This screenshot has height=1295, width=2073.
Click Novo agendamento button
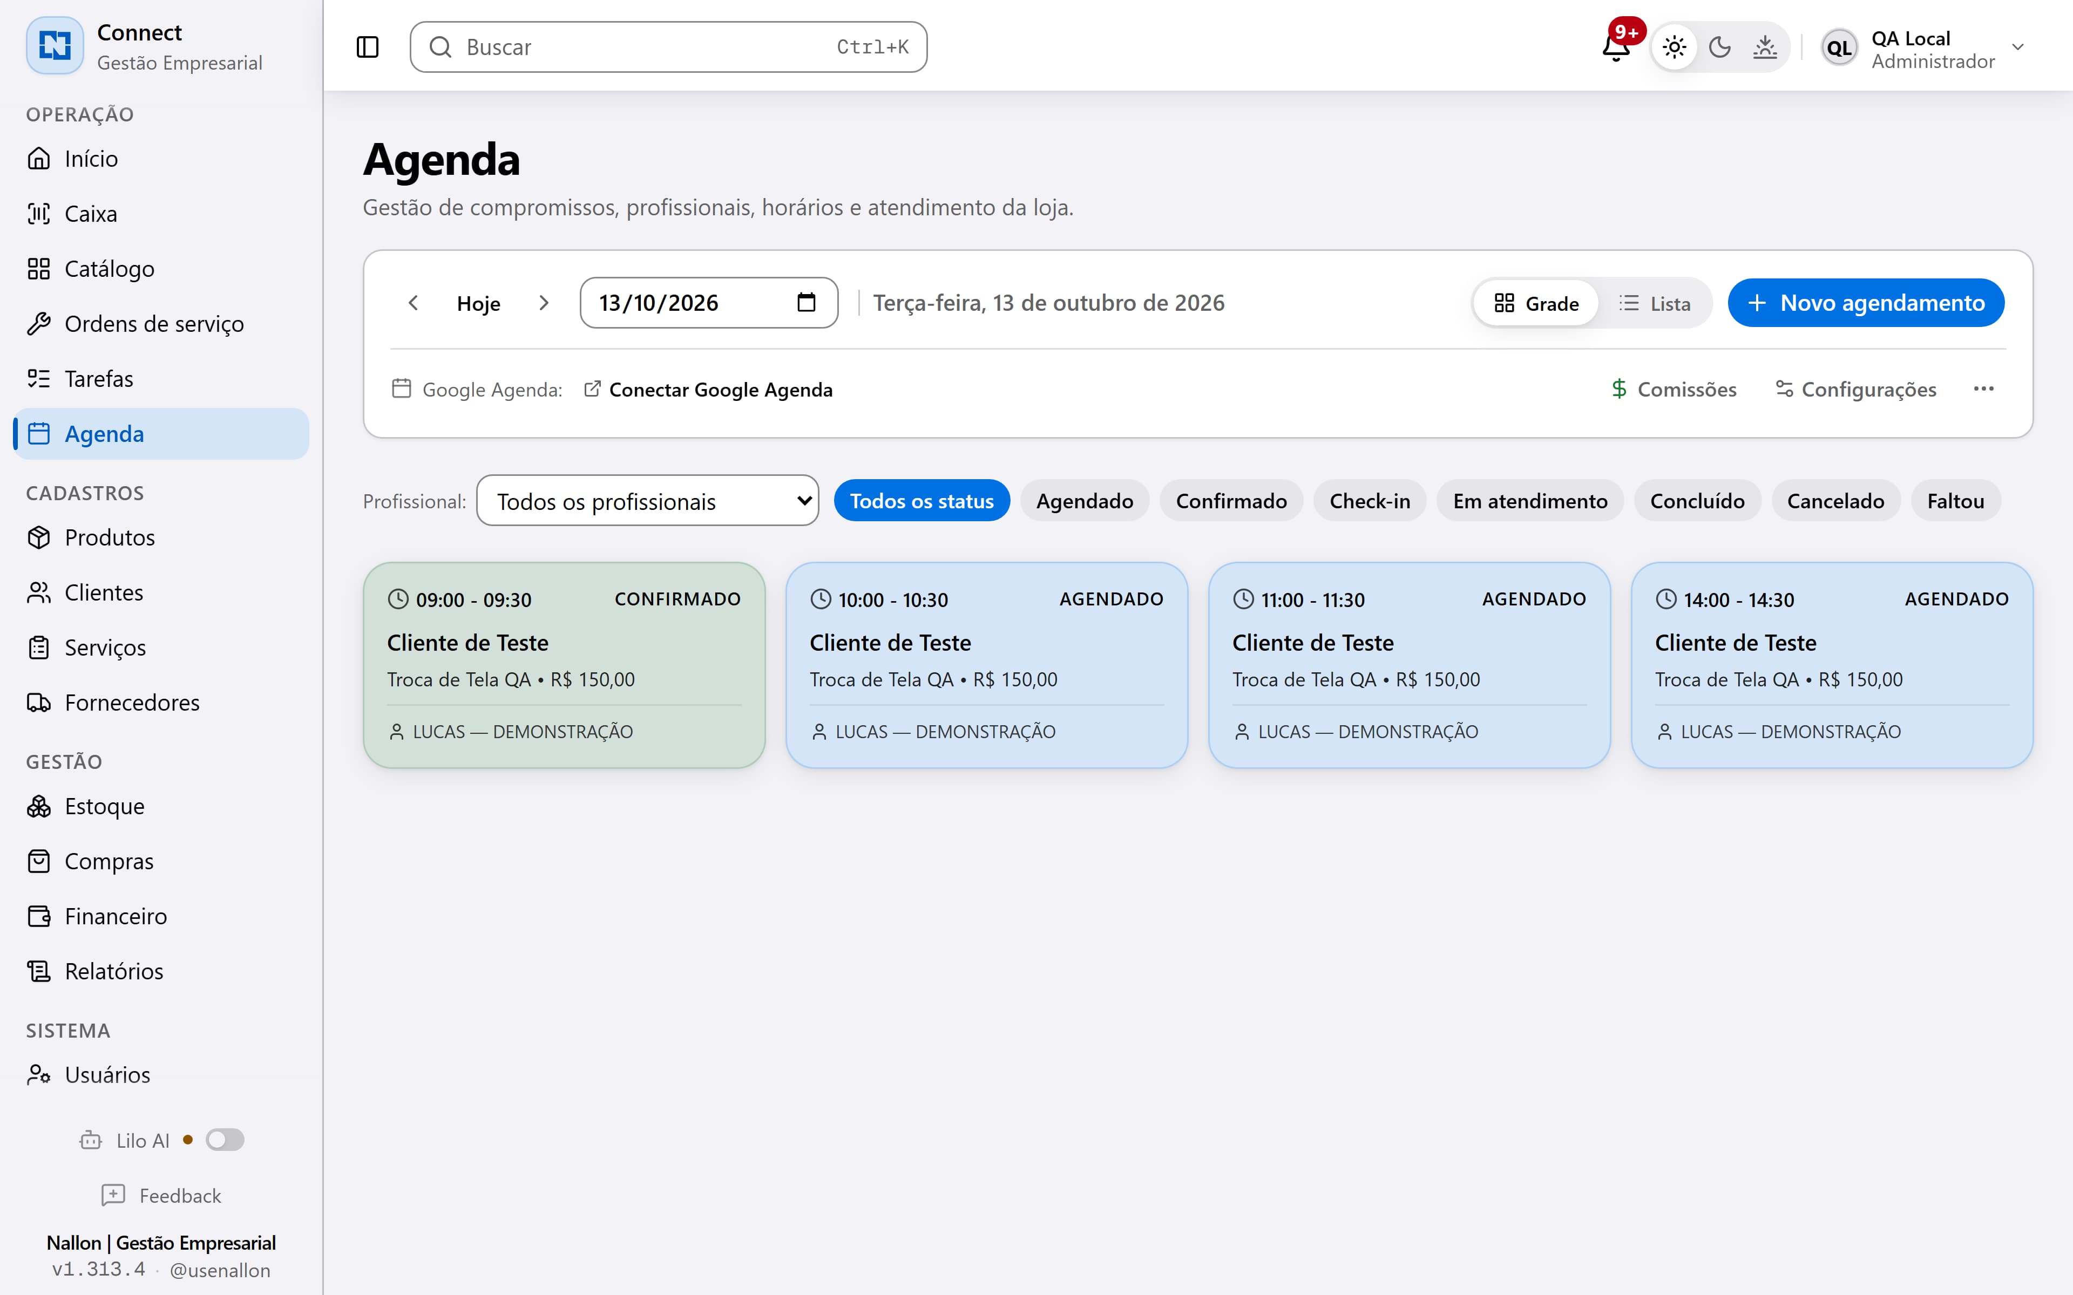pyautogui.click(x=1866, y=303)
